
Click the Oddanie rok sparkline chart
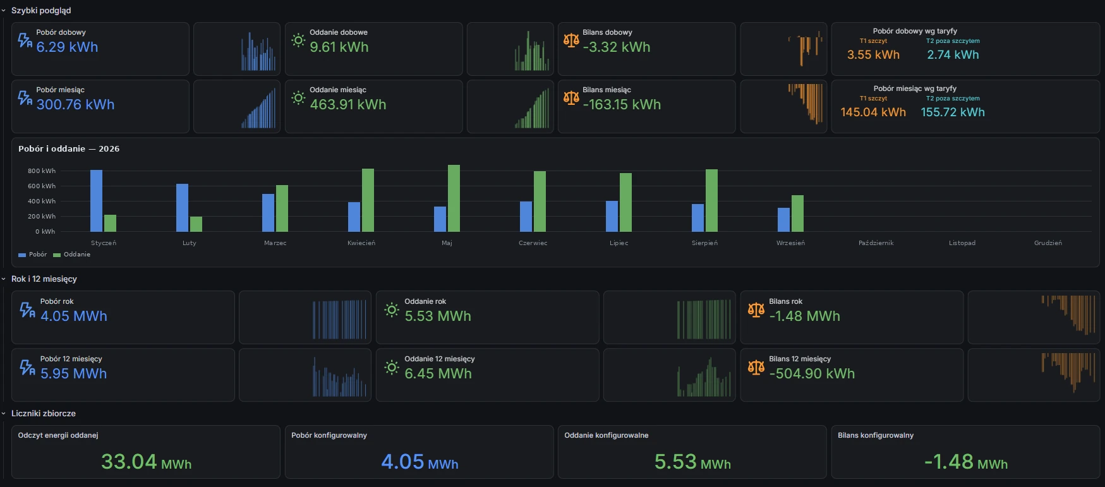(x=704, y=320)
